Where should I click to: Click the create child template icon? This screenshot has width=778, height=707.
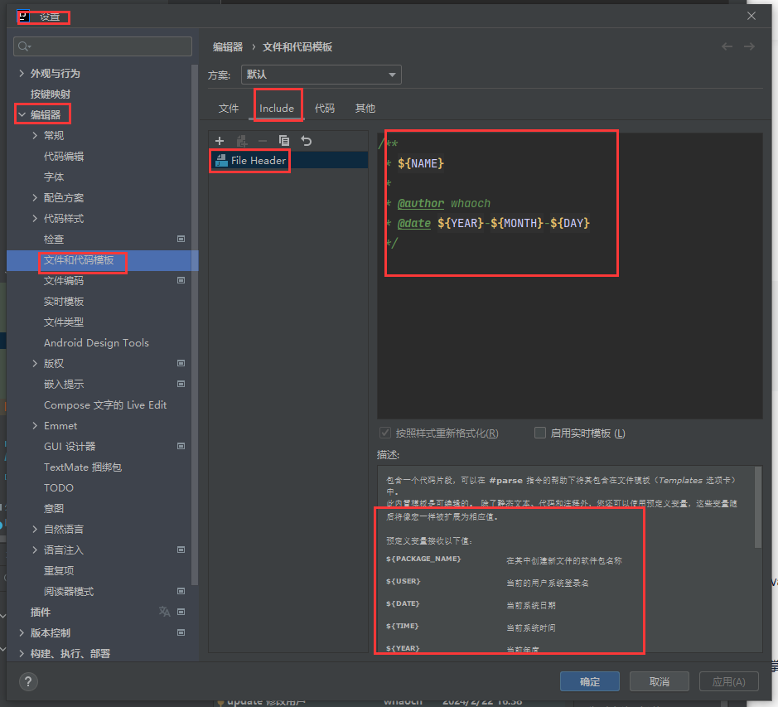pyautogui.click(x=242, y=141)
